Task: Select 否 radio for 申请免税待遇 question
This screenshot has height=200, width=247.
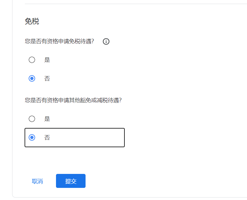Action: 32,79
